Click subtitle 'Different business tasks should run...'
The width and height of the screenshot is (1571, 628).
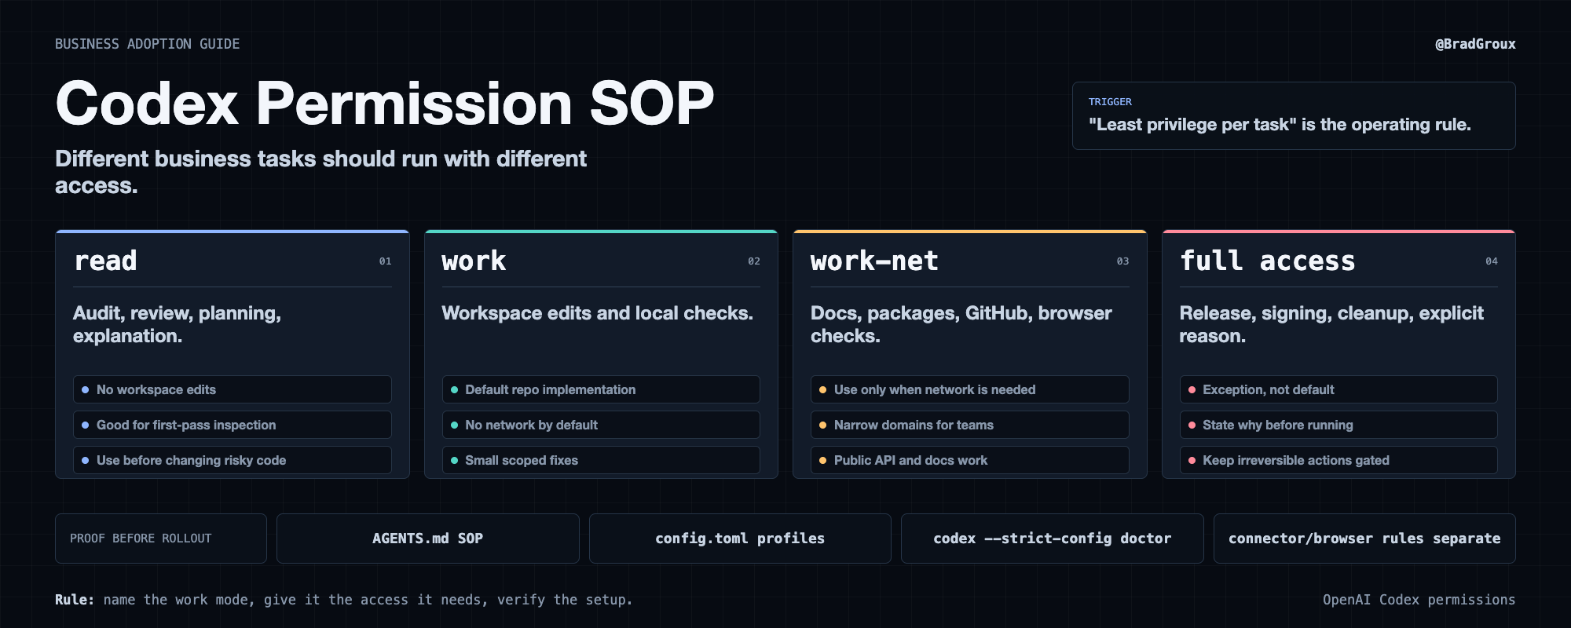[320, 172]
